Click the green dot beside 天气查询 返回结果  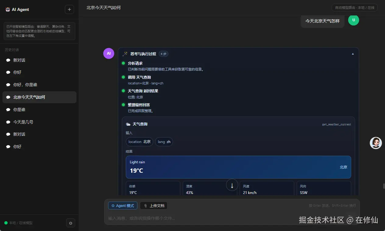coord(123,91)
